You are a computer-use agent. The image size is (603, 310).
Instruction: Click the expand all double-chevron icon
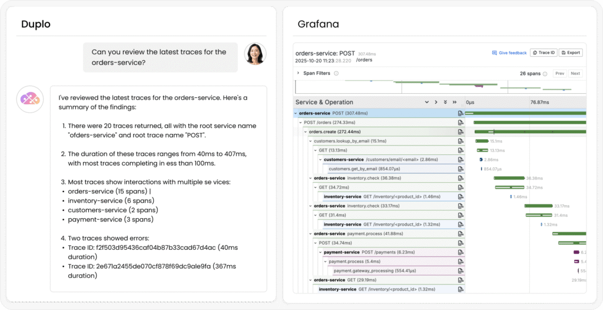(x=446, y=102)
